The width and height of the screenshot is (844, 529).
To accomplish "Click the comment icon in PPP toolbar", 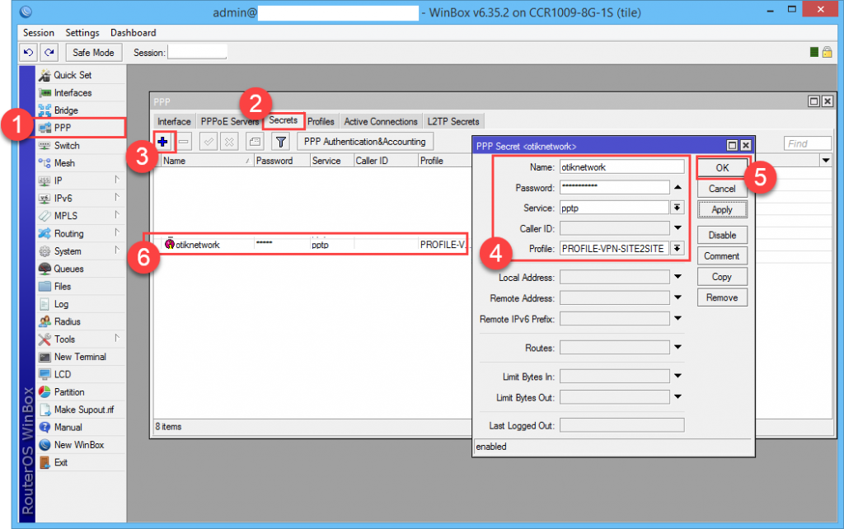I will pos(255,142).
